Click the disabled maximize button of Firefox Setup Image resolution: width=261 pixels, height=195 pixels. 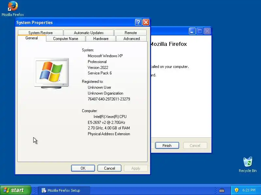(200, 31)
